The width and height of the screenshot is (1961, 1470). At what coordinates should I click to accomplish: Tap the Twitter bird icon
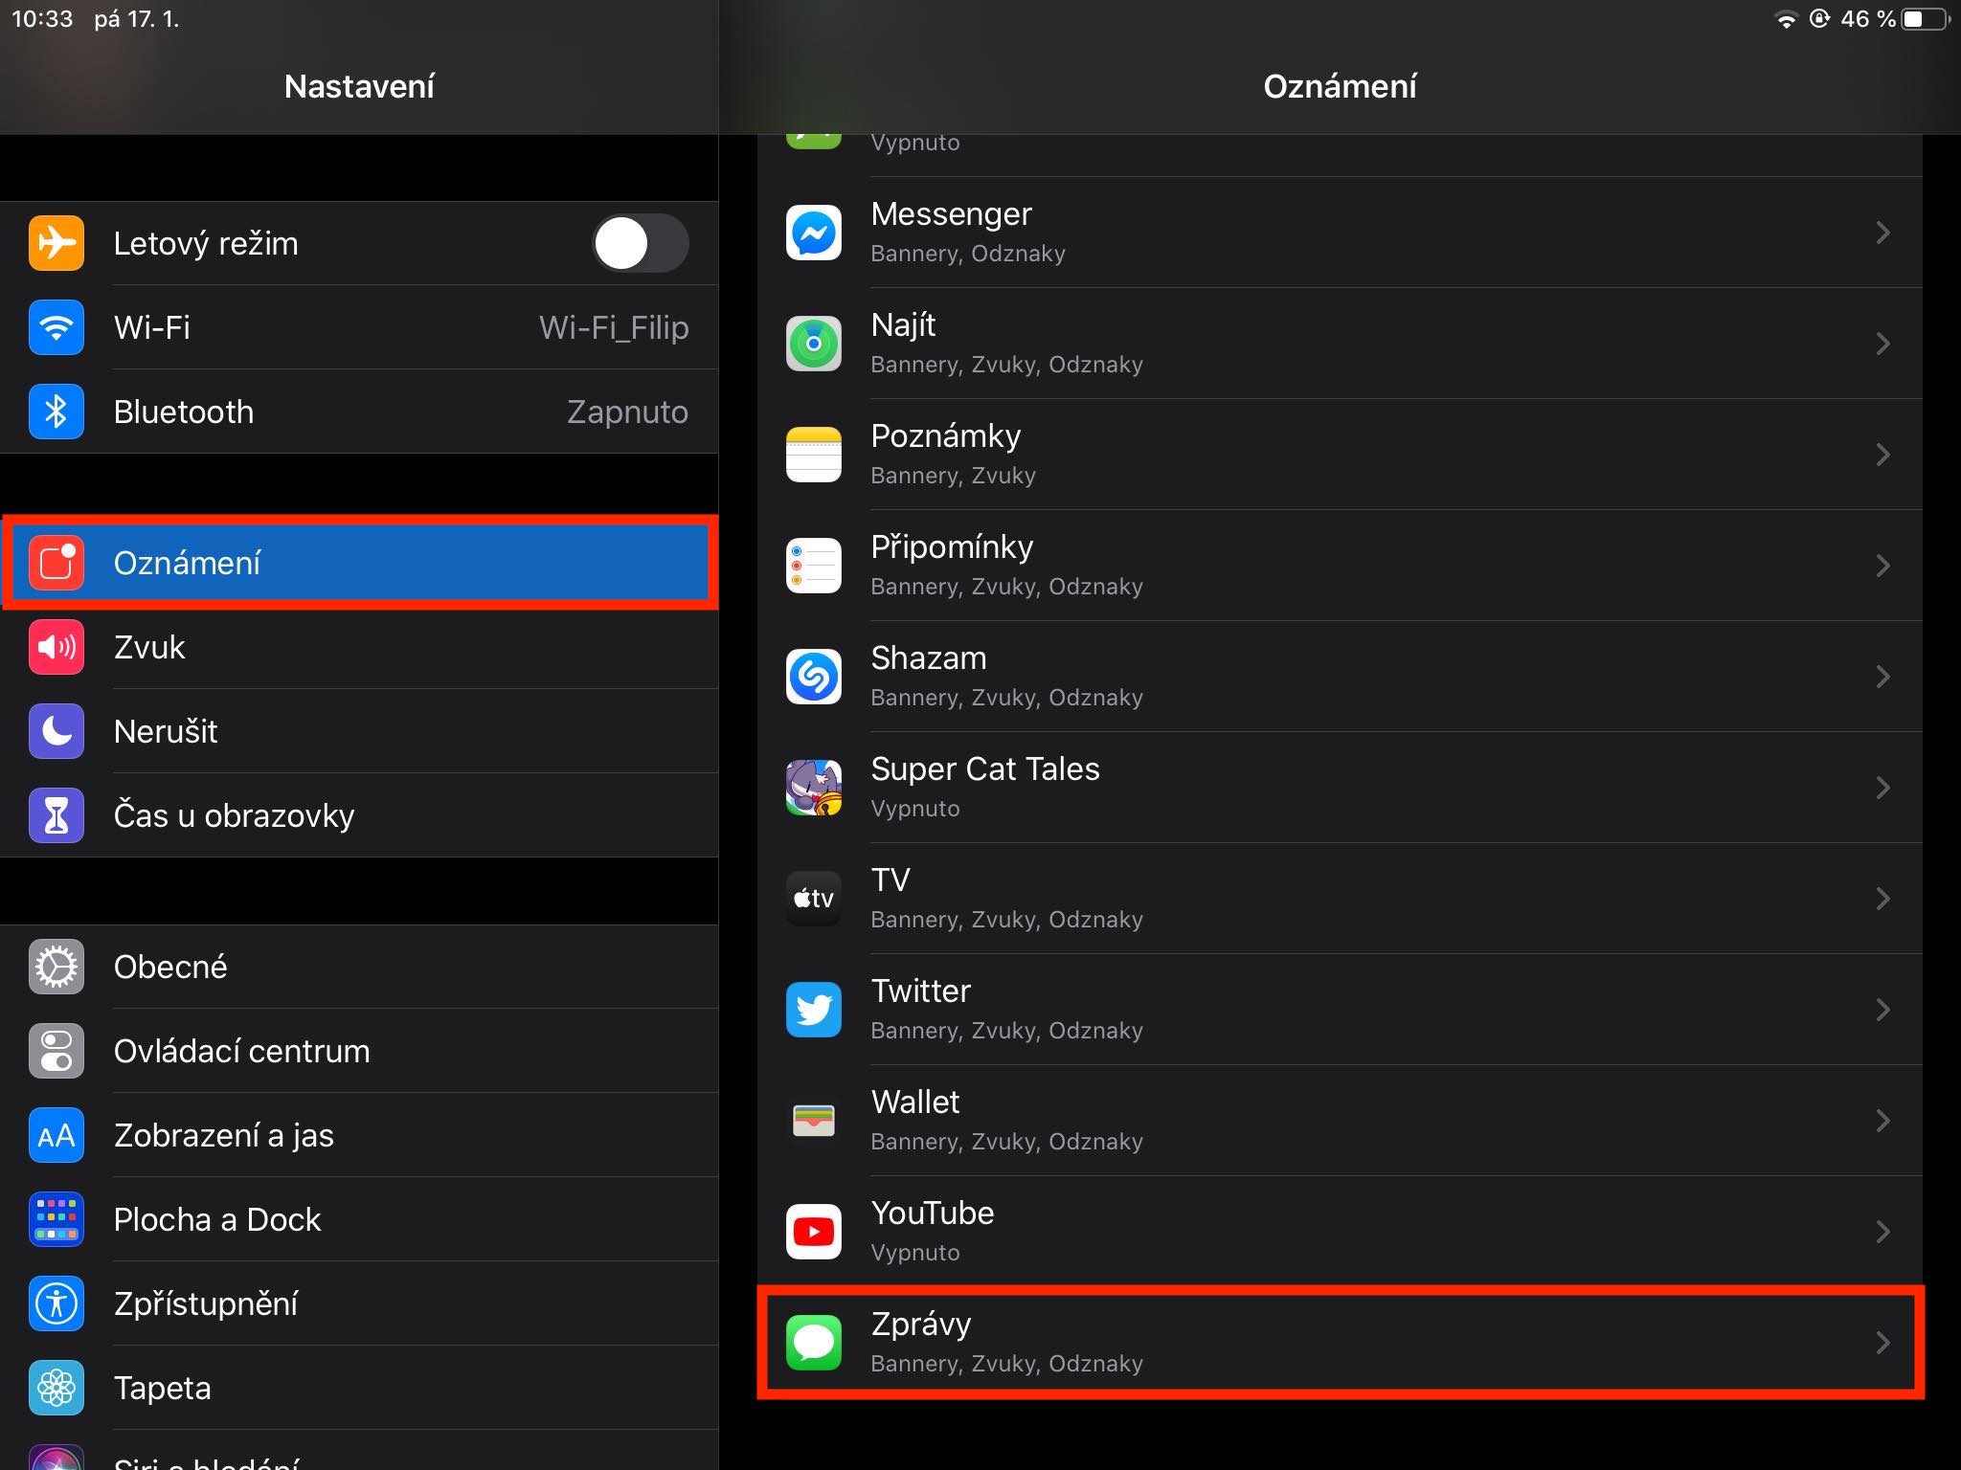pos(813,1010)
